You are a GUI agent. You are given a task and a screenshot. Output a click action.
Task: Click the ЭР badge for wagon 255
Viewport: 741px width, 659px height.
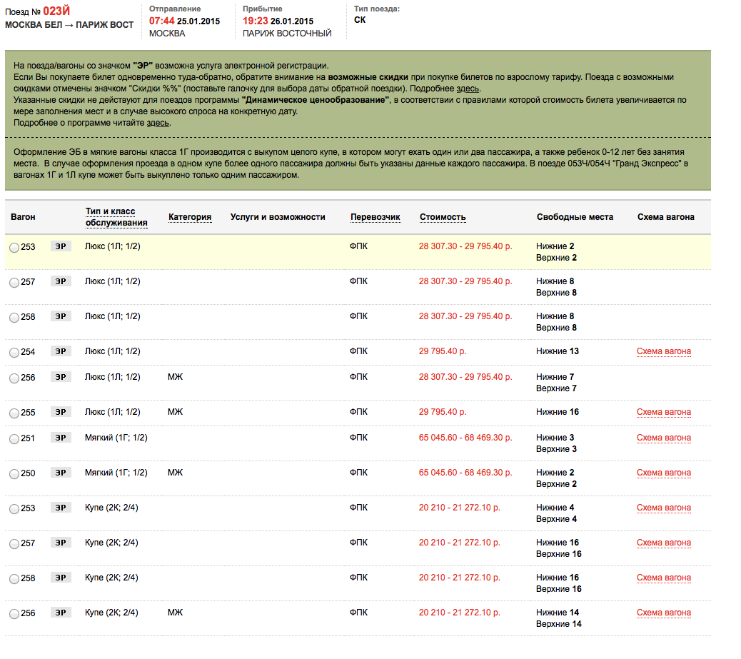click(x=61, y=412)
